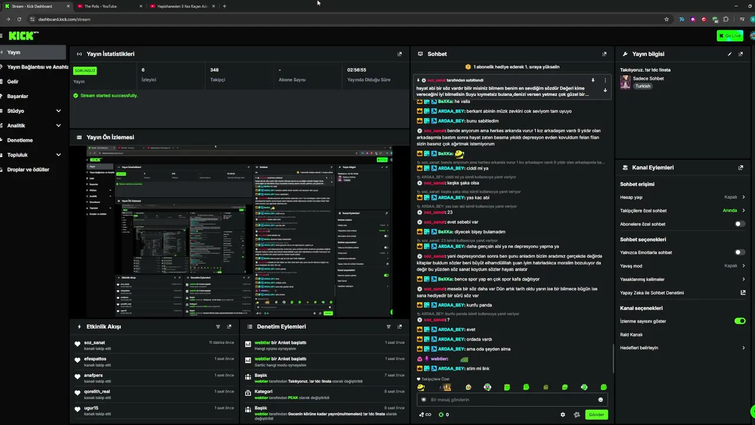Open Başarılar in sidebar
755x425 pixels.
(x=33, y=96)
